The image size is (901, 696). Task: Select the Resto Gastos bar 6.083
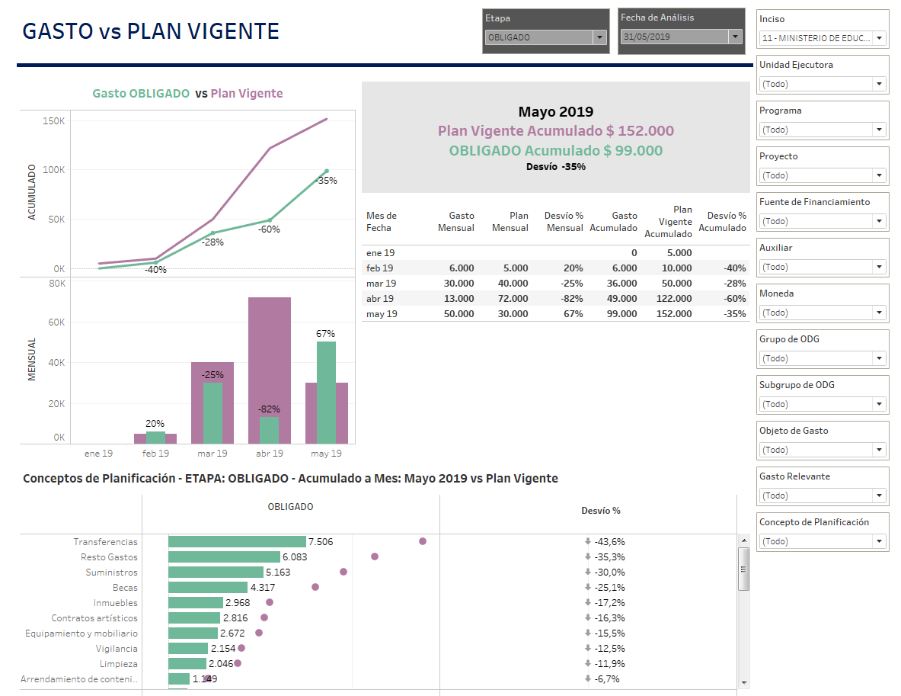[x=224, y=556]
